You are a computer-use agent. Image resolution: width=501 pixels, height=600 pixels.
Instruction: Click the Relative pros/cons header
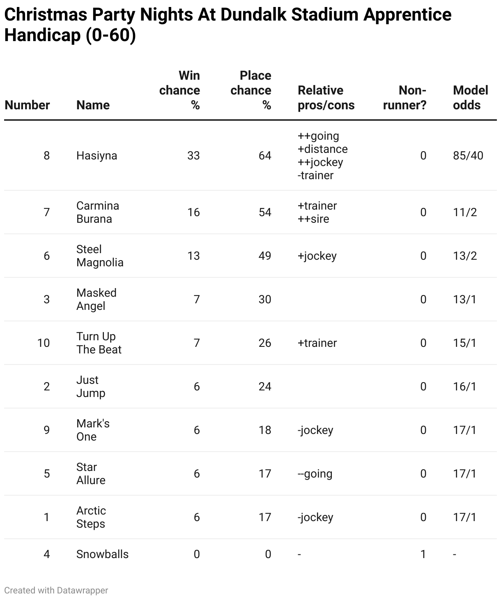click(326, 98)
